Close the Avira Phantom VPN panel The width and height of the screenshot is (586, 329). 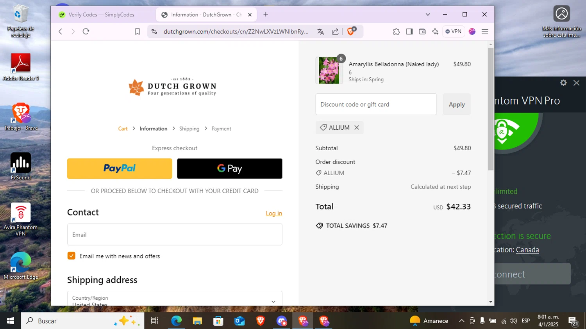pyautogui.click(x=576, y=83)
